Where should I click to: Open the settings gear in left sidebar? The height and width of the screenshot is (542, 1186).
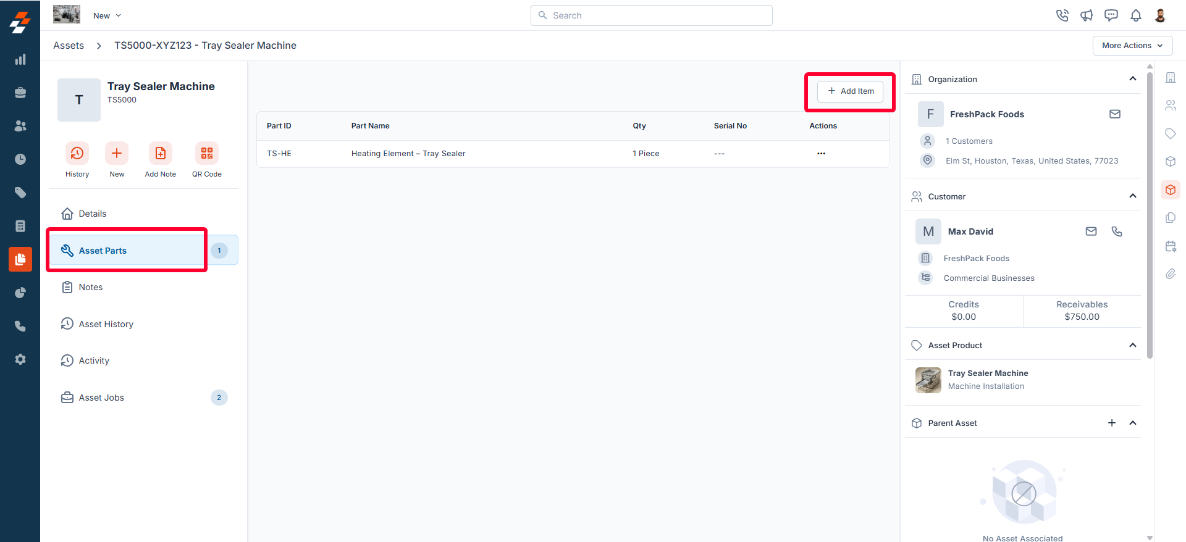[20, 359]
